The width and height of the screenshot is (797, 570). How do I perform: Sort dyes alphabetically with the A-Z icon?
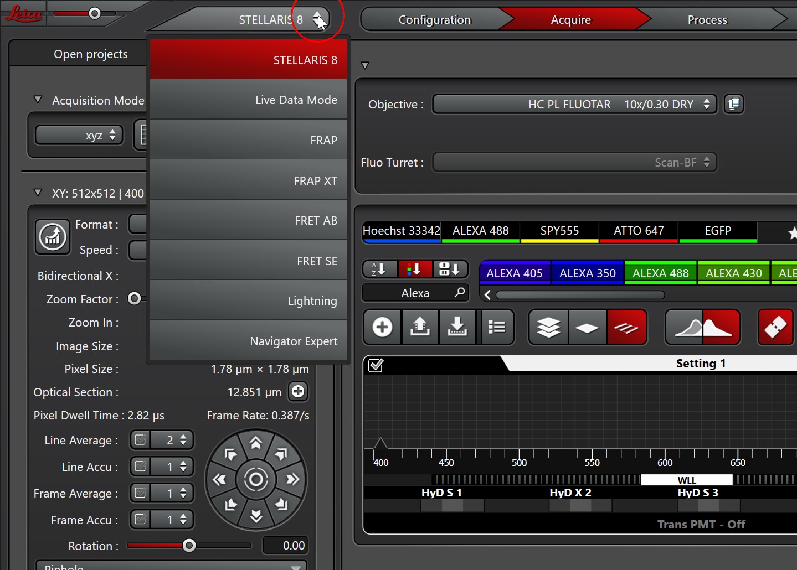click(x=379, y=270)
